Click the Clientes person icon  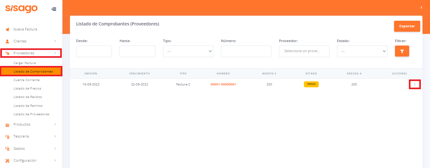click(8, 41)
